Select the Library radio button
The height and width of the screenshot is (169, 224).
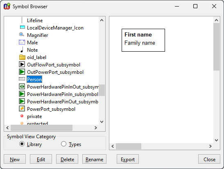click(x=22, y=144)
